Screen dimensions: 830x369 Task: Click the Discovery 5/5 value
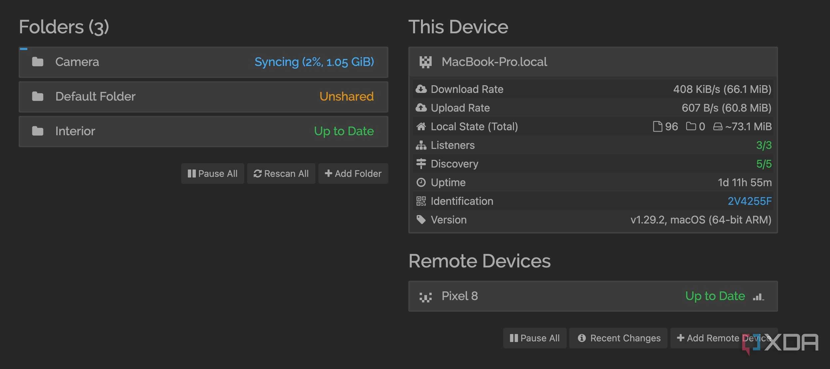[x=764, y=164]
